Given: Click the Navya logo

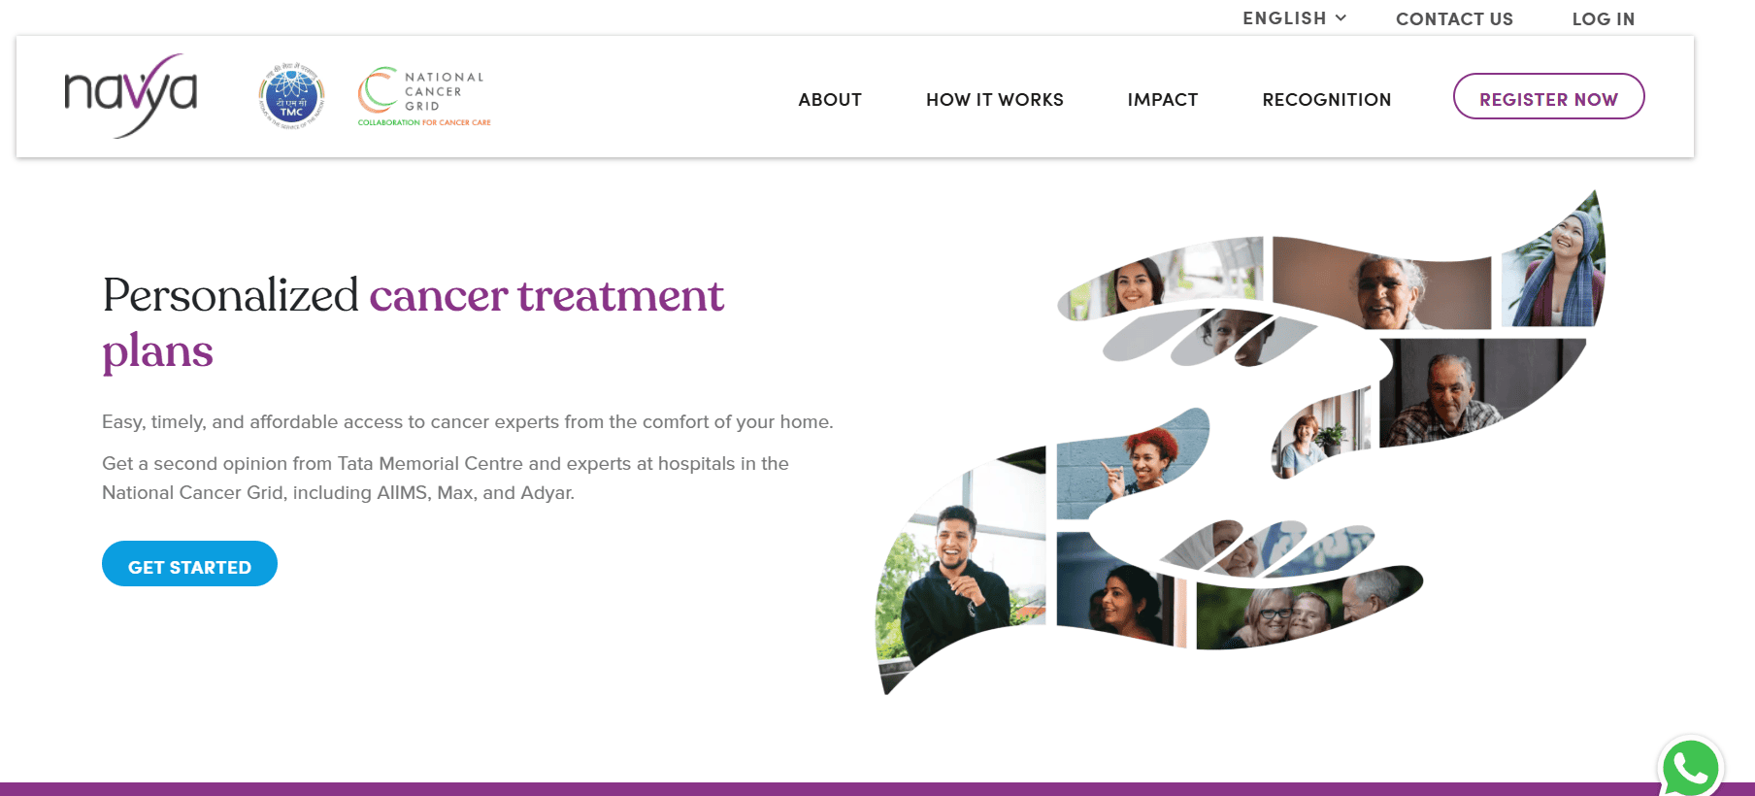Looking at the screenshot, I should pyautogui.click(x=131, y=96).
